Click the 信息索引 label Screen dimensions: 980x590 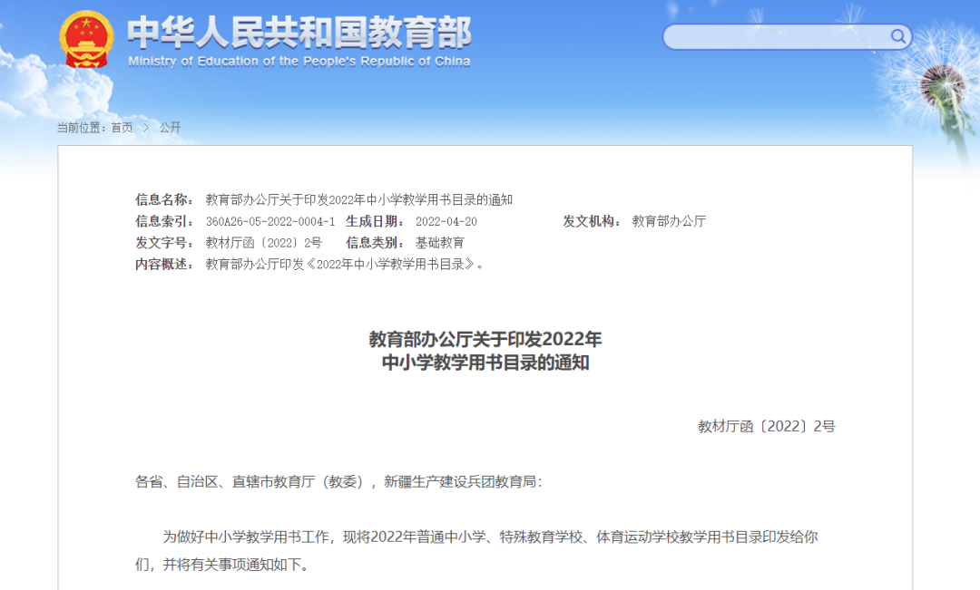[x=164, y=221]
